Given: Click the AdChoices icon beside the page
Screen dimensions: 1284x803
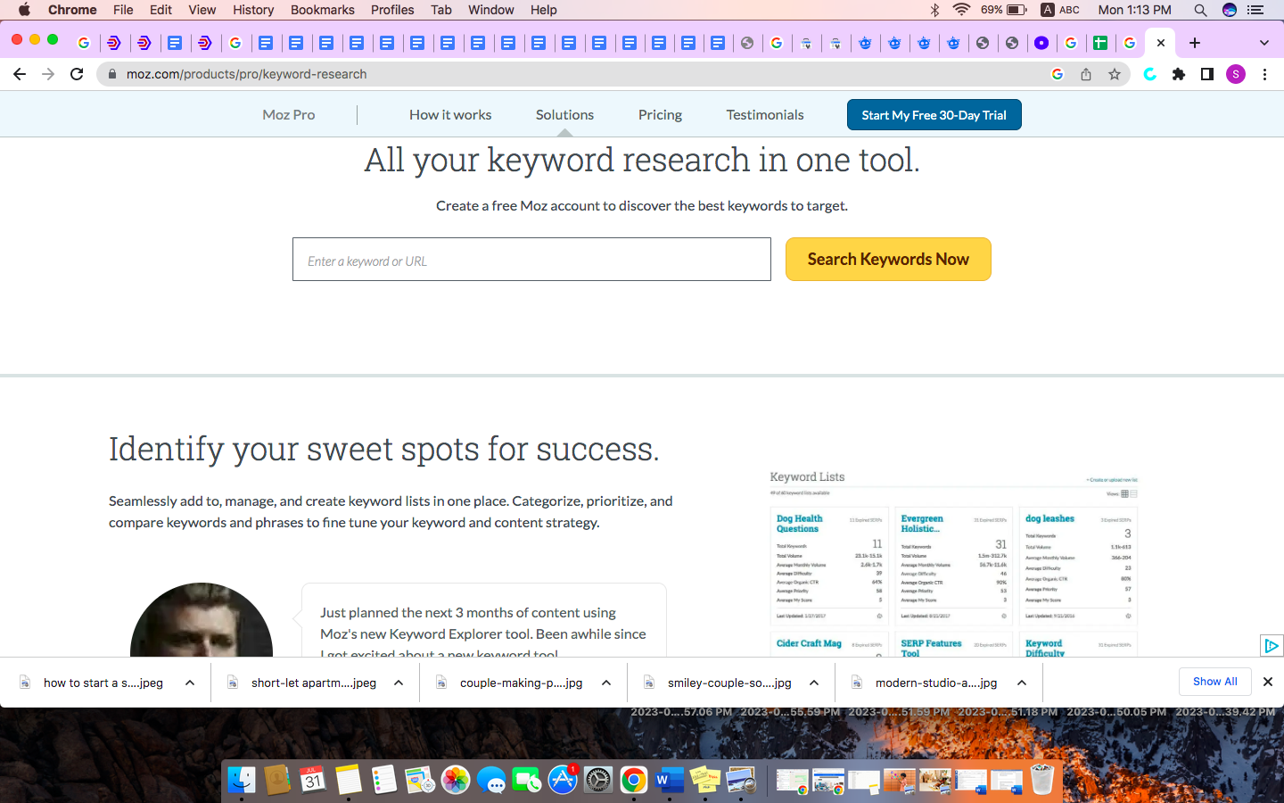Looking at the screenshot, I should (1272, 645).
